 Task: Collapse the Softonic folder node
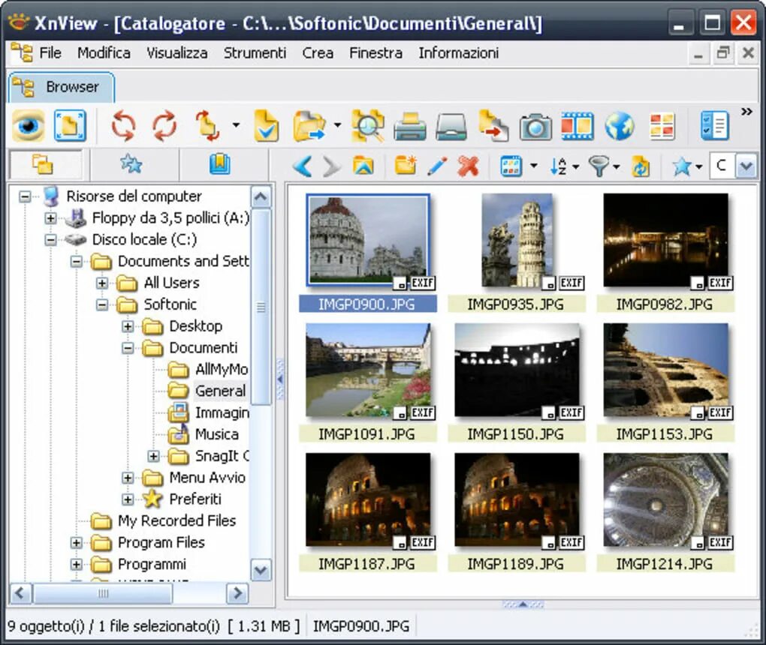102,304
